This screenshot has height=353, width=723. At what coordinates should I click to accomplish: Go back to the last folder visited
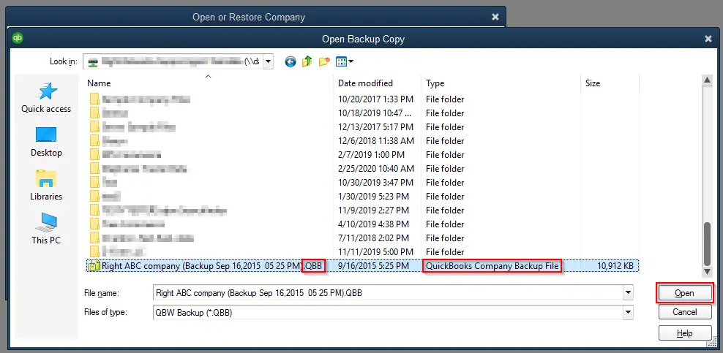[290, 61]
